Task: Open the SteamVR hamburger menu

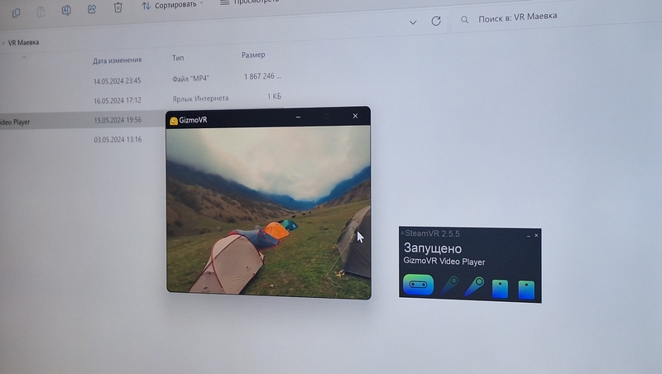Action: pyautogui.click(x=403, y=235)
